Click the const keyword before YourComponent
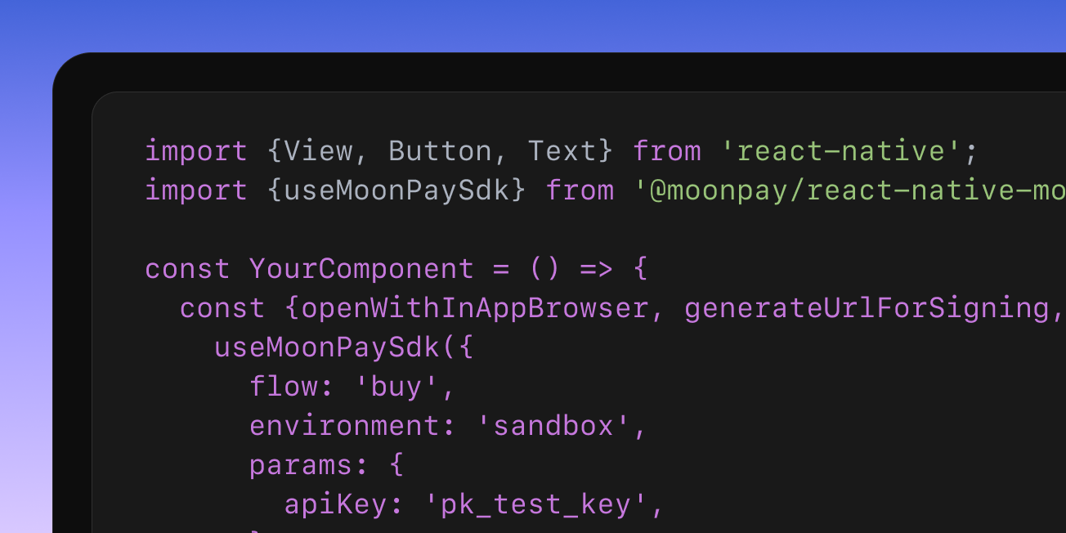This screenshot has height=533, width=1066. [x=188, y=269]
